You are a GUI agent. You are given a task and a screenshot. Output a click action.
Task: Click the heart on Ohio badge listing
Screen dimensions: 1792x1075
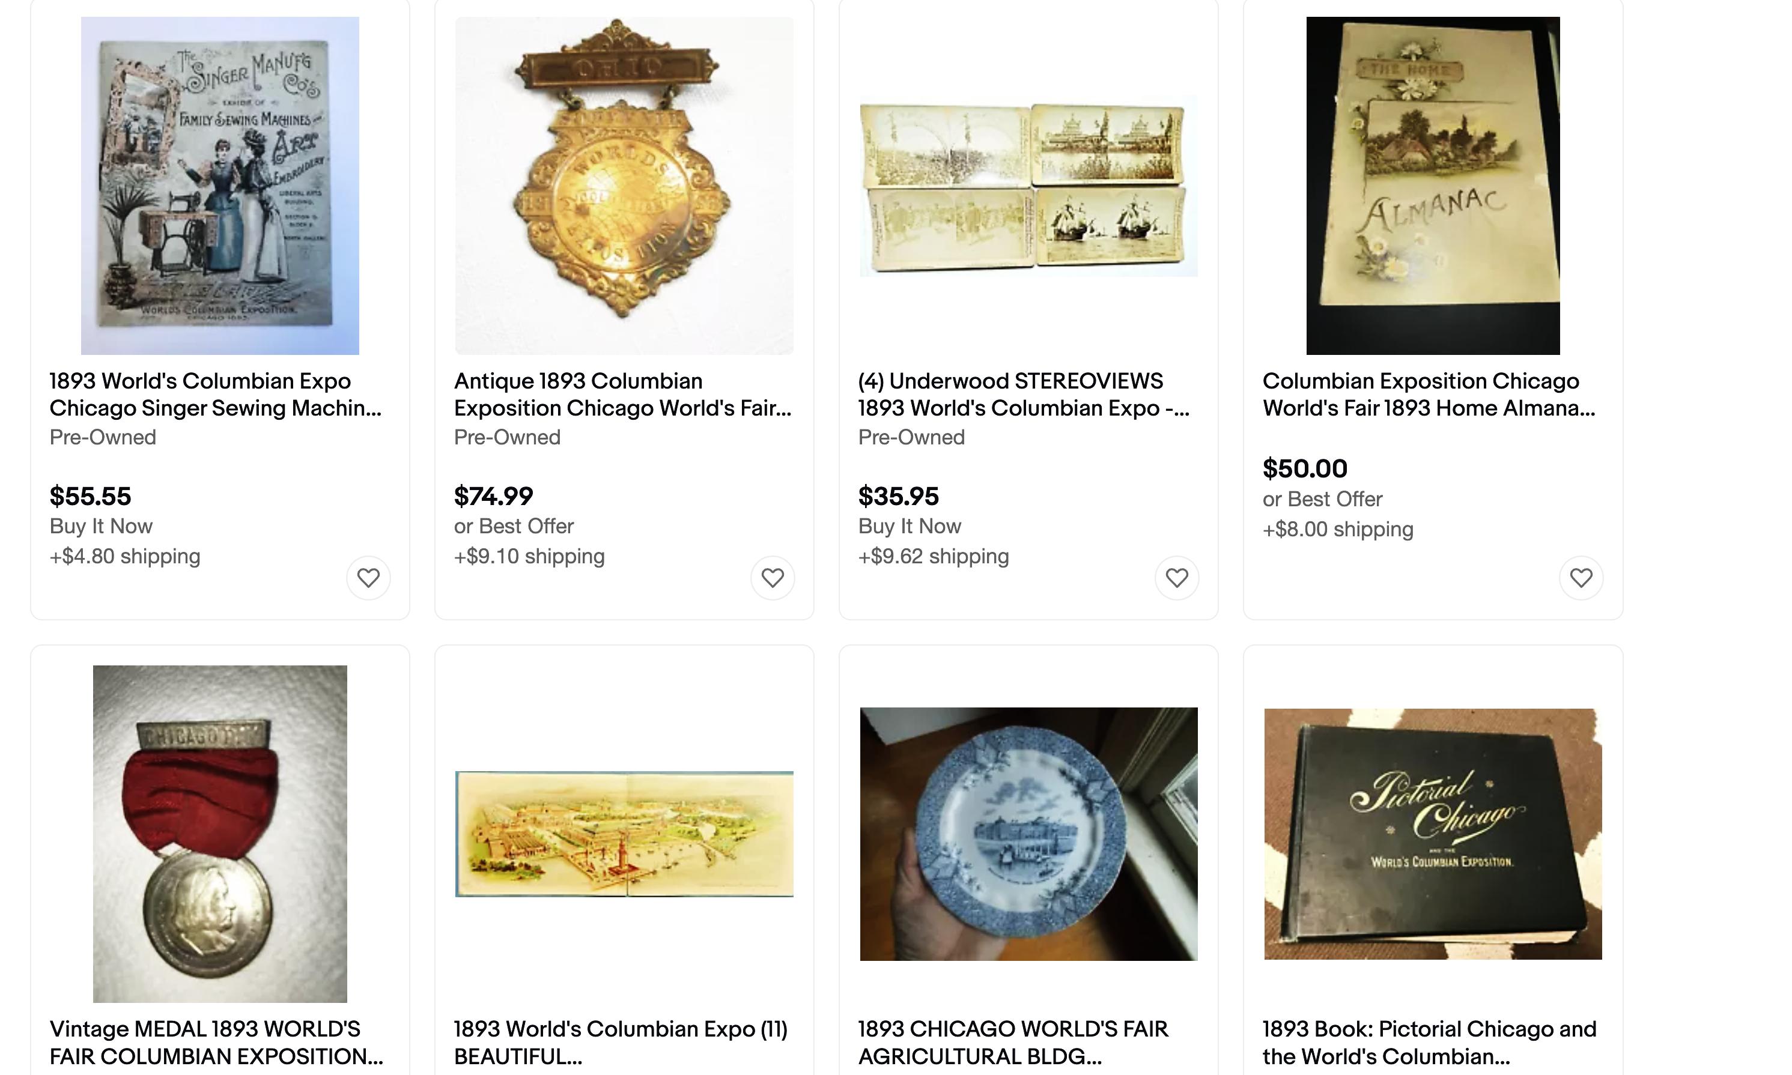773,577
